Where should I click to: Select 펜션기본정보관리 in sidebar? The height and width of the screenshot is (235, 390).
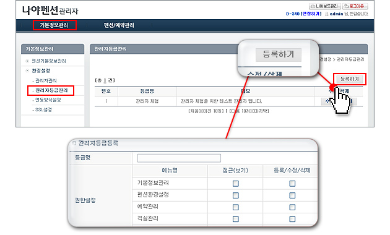[49, 61]
